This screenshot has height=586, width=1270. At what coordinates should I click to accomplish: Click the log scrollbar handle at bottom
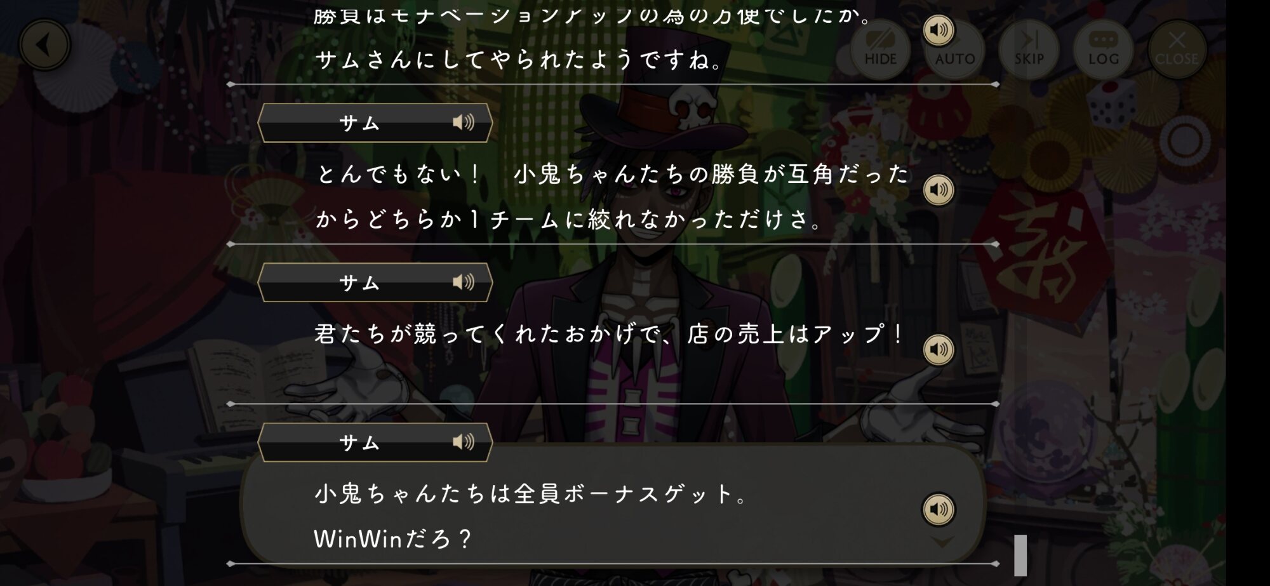[1020, 556]
